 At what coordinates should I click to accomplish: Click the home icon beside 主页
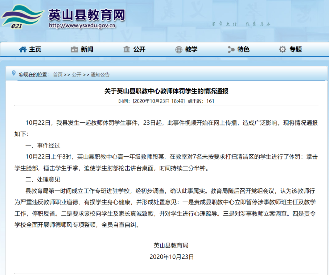click(23, 50)
